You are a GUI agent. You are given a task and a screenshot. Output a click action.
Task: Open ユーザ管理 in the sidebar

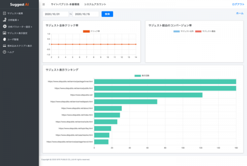[13, 39]
